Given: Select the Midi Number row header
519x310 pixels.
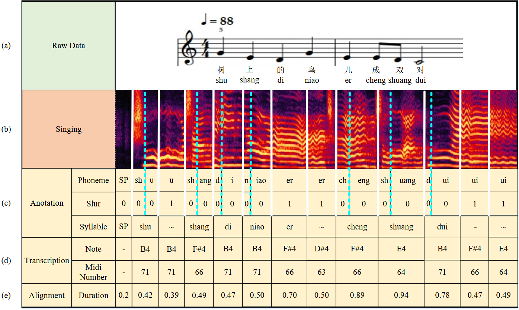Looking at the screenshot, I should pyautogui.click(x=93, y=272).
